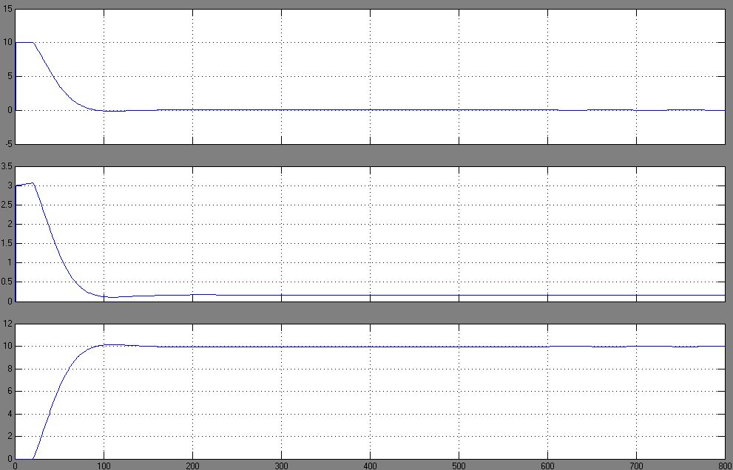Image resolution: width=733 pixels, height=470 pixels.
Task: Click the "400" x-axis tick label
Action: [371, 466]
